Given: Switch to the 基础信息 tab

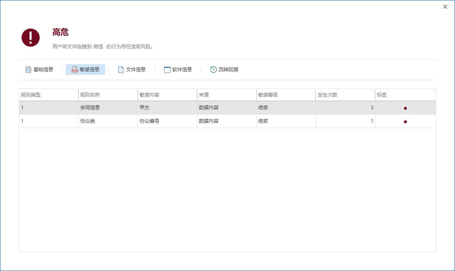Looking at the screenshot, I should pyautogui.click(x=43, y=70).
